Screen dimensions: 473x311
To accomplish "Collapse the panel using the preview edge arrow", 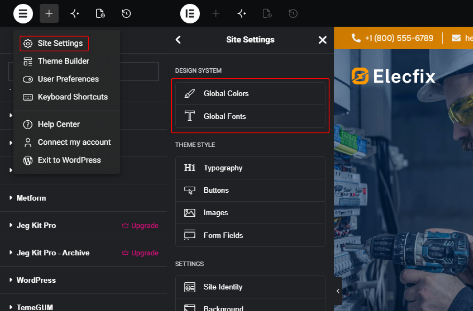I will tap(338, 291).
